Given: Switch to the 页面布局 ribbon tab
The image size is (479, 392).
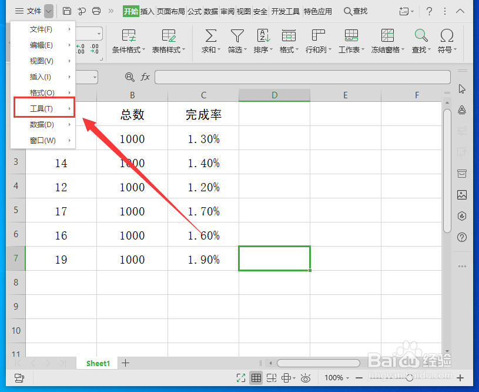Looking at the screenshot, I should coord(171,12).
